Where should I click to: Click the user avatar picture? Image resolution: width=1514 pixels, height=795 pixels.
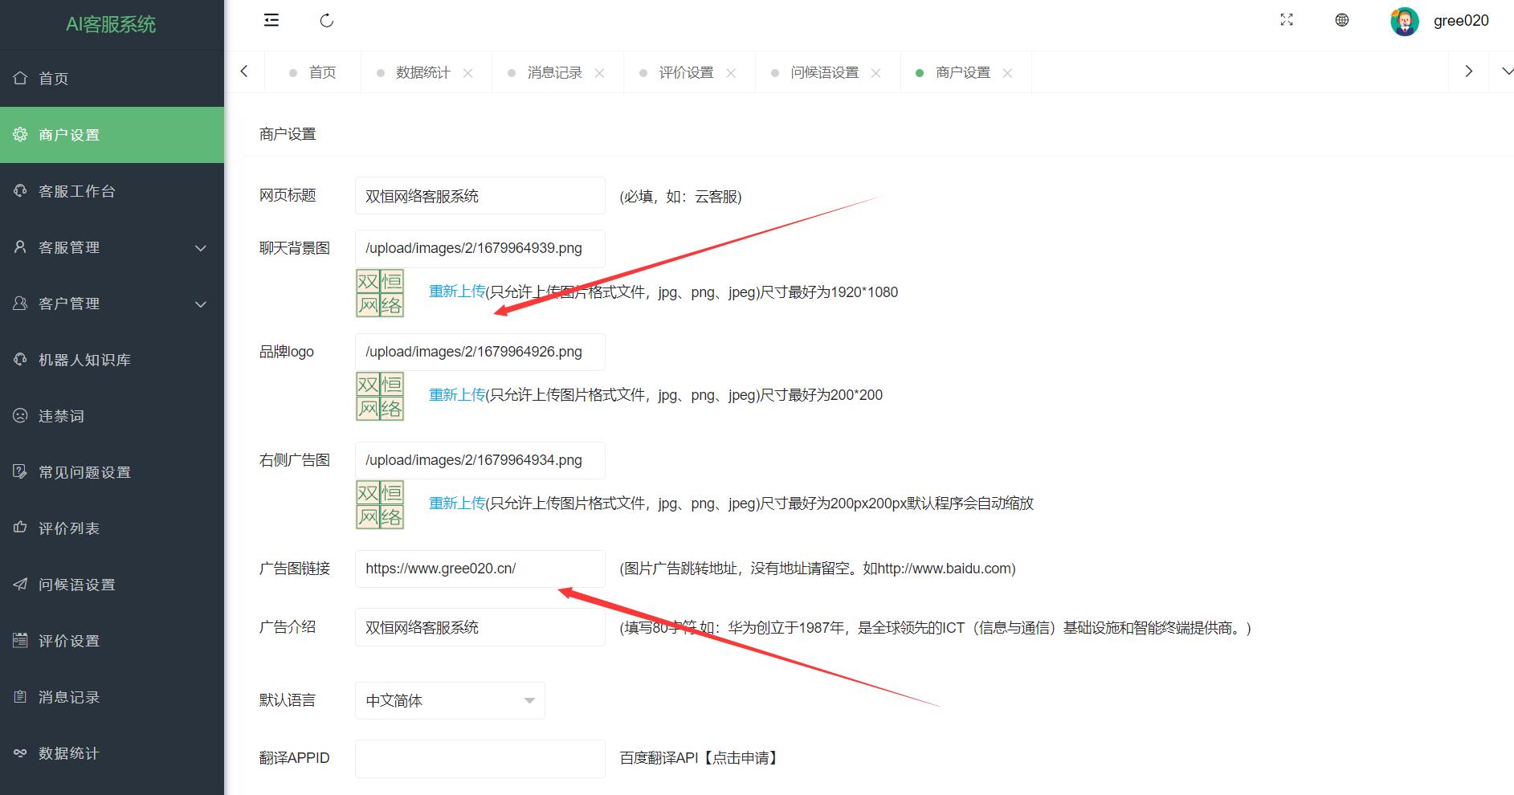[x=1405, y=22]
